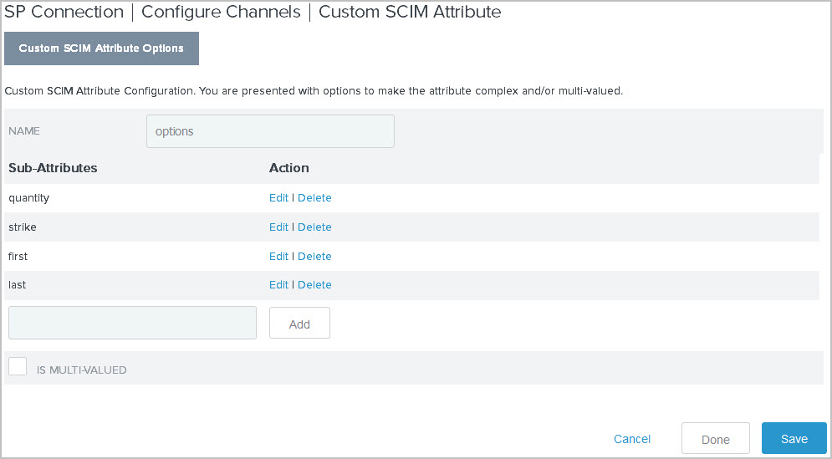
Task: Enable the Is Multi-Valued checkbox
Action: pos(18,366)
